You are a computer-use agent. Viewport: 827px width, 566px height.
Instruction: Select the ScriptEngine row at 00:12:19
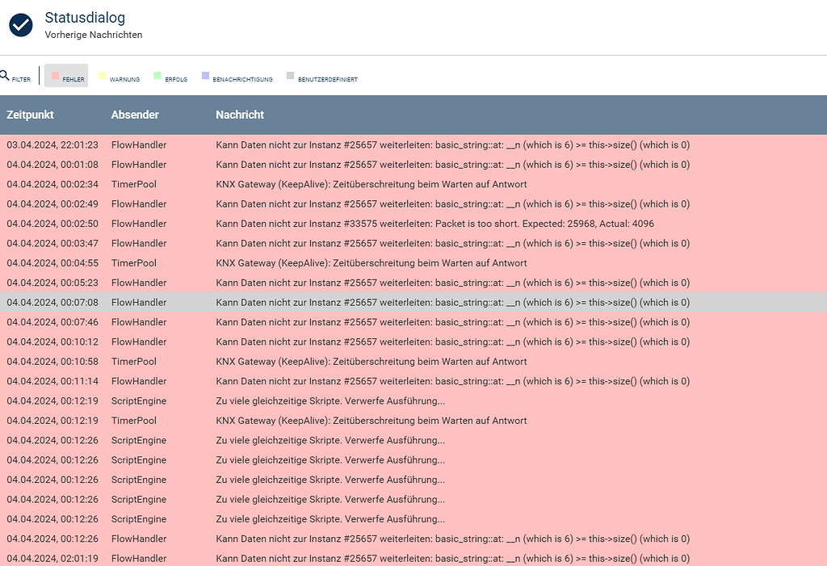(x=323, y=400)
